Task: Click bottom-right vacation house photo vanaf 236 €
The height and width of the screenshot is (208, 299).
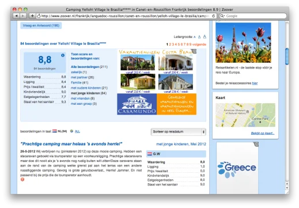Action: 176,82
